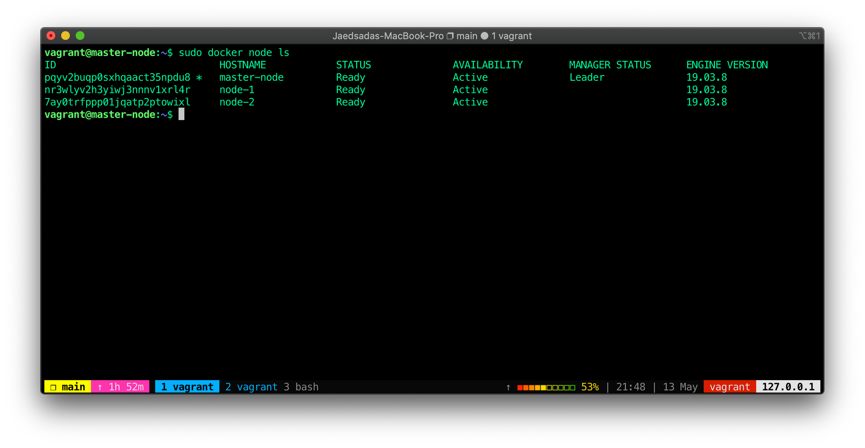This screenshot has width=865, height=448.
Task: Switch to the '2 vagrant' tmux window
Action: coord(251,387)
